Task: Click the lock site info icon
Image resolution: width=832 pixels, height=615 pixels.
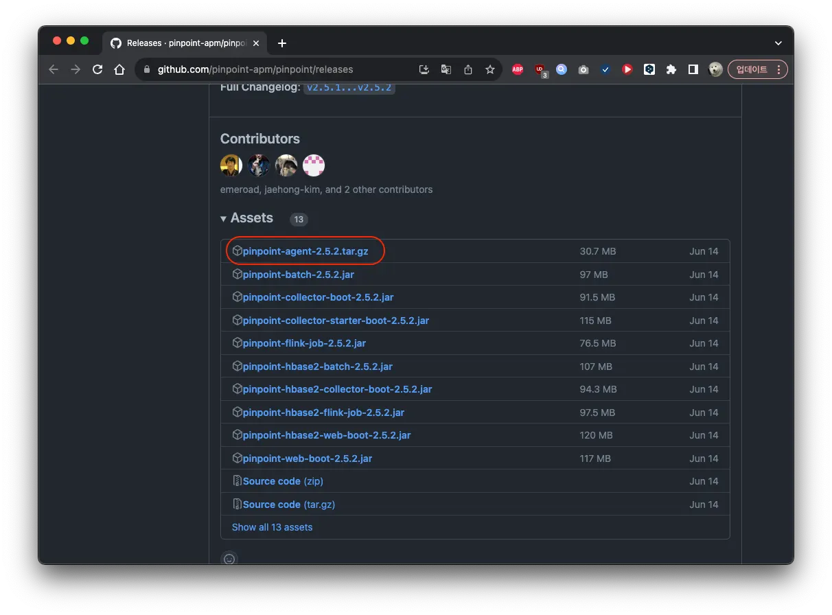Action: point(146,69)
